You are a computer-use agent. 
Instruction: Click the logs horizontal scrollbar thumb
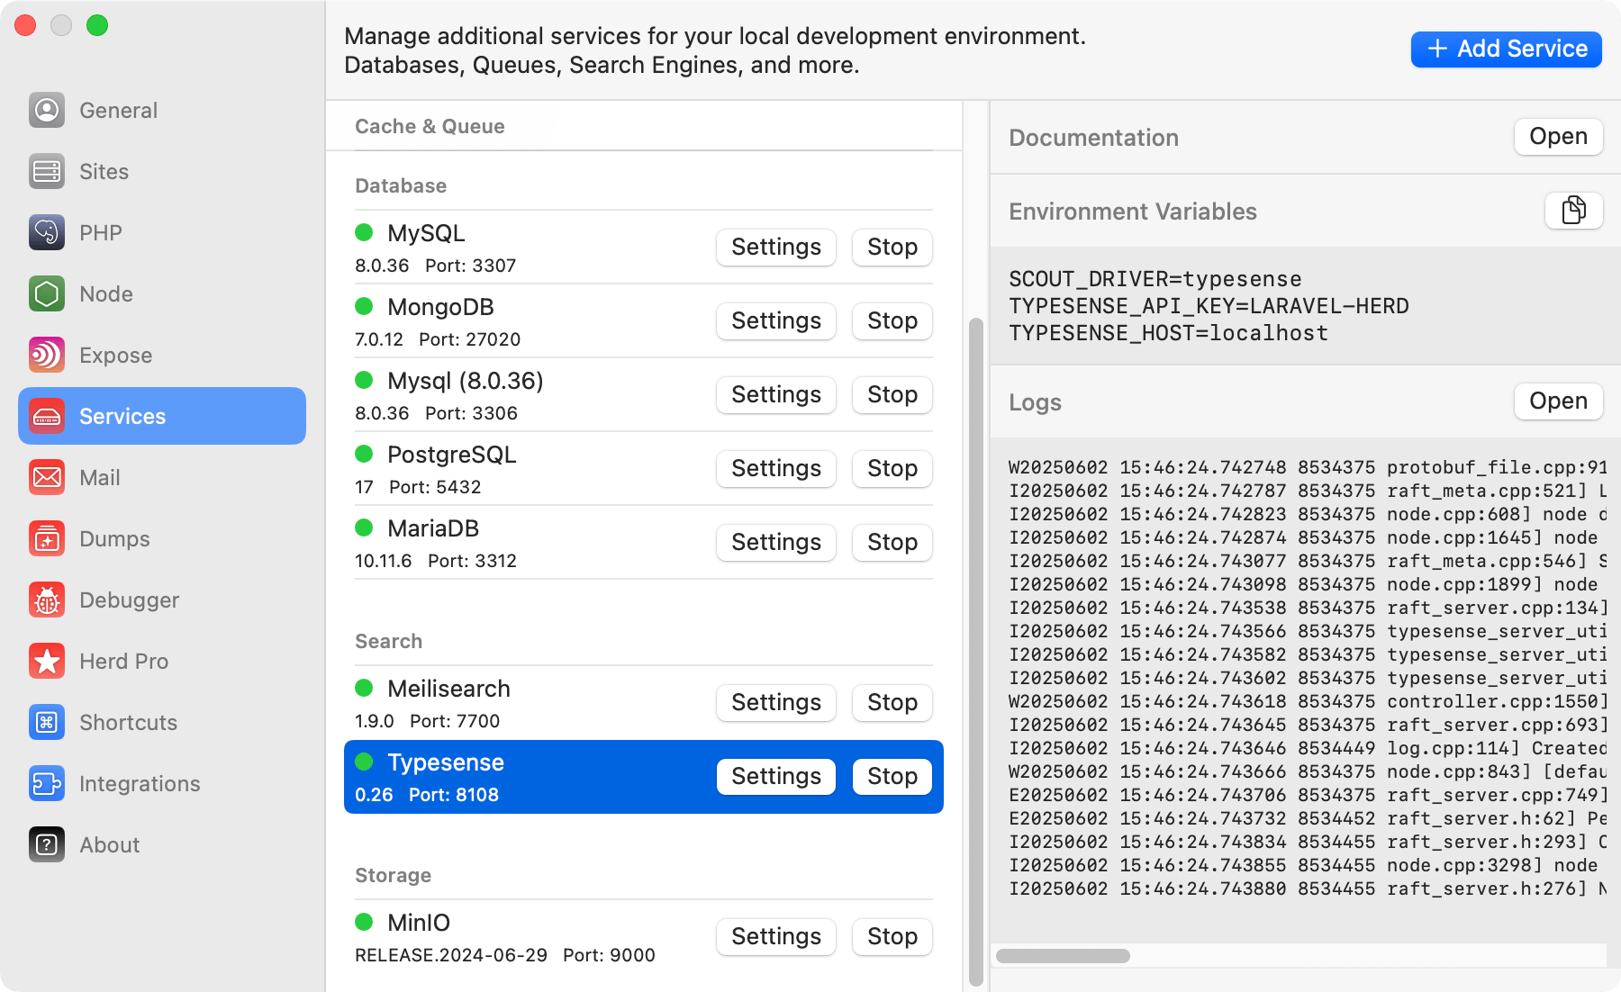(x=1063, y=956)
